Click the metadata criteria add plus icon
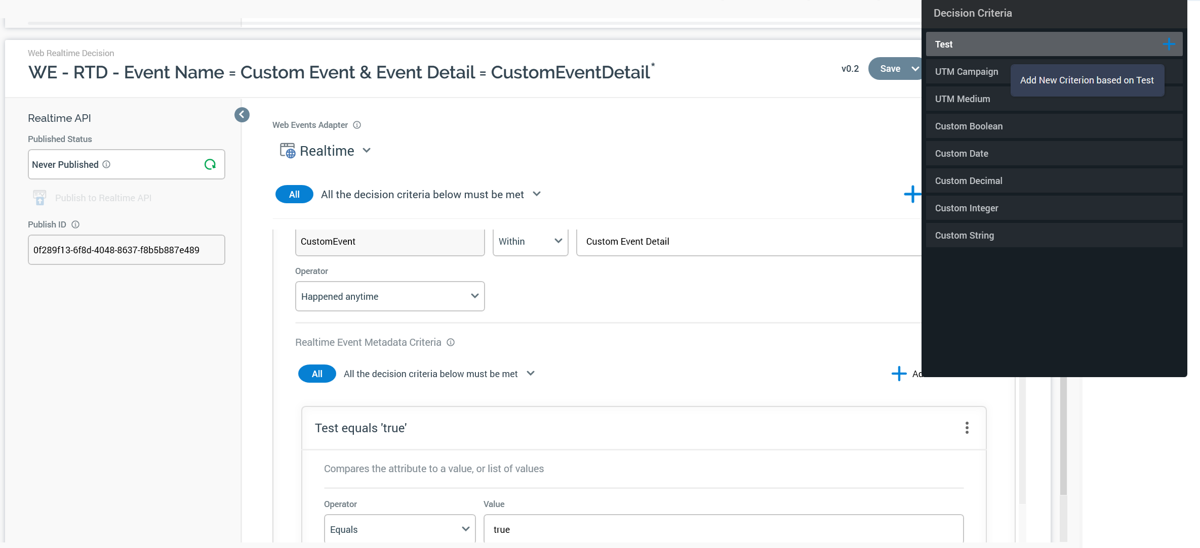This screenshot has width=1200, height=548. click(899, 374)
